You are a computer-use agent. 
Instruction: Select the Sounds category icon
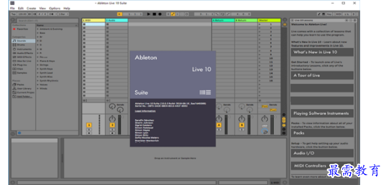point(14,41)
